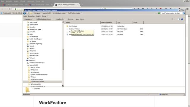
Task: Select the Kontakte tree item
Action: point(32,32)
